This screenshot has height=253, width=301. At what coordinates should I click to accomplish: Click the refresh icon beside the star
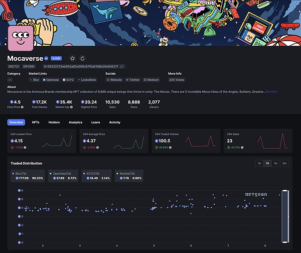[x=82, y=58]
